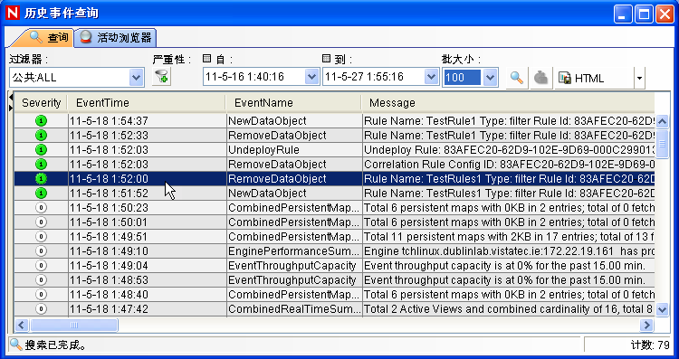Viewport: 679px width, 359px height.
Task: Click vertical scrollbar down arrow
Action: pyautogui.click(x=662, y=309)
